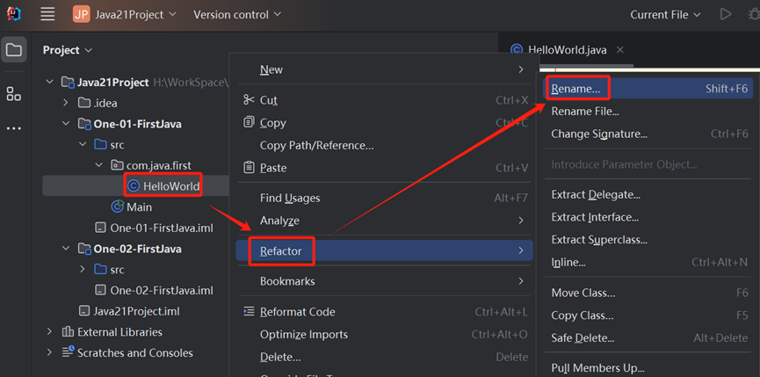Open the Version control dropdown
This screenshot has width=760, height=377.
[237, 15]
